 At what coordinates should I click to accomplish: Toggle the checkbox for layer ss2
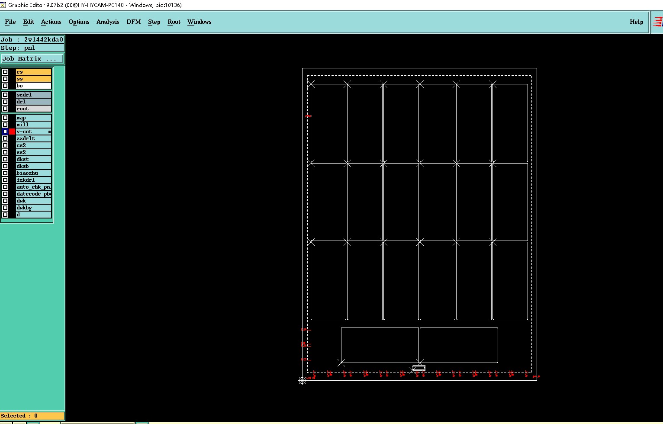(5, 152)
